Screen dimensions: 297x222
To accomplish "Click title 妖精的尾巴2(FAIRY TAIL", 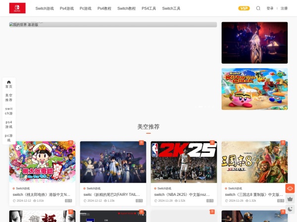I will 112,194.
